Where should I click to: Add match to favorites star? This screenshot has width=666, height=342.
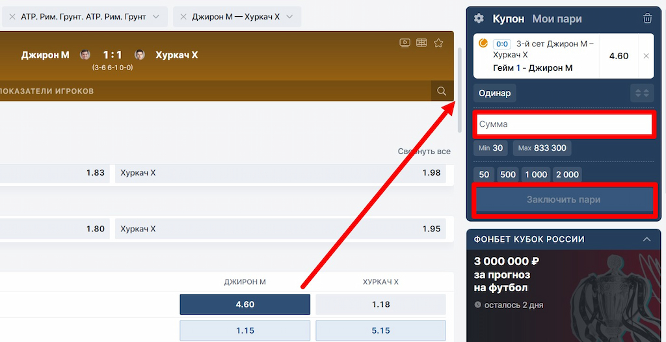pos(438,42)
